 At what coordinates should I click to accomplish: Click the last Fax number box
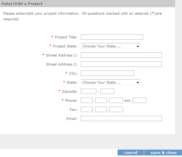coord(116,109)
